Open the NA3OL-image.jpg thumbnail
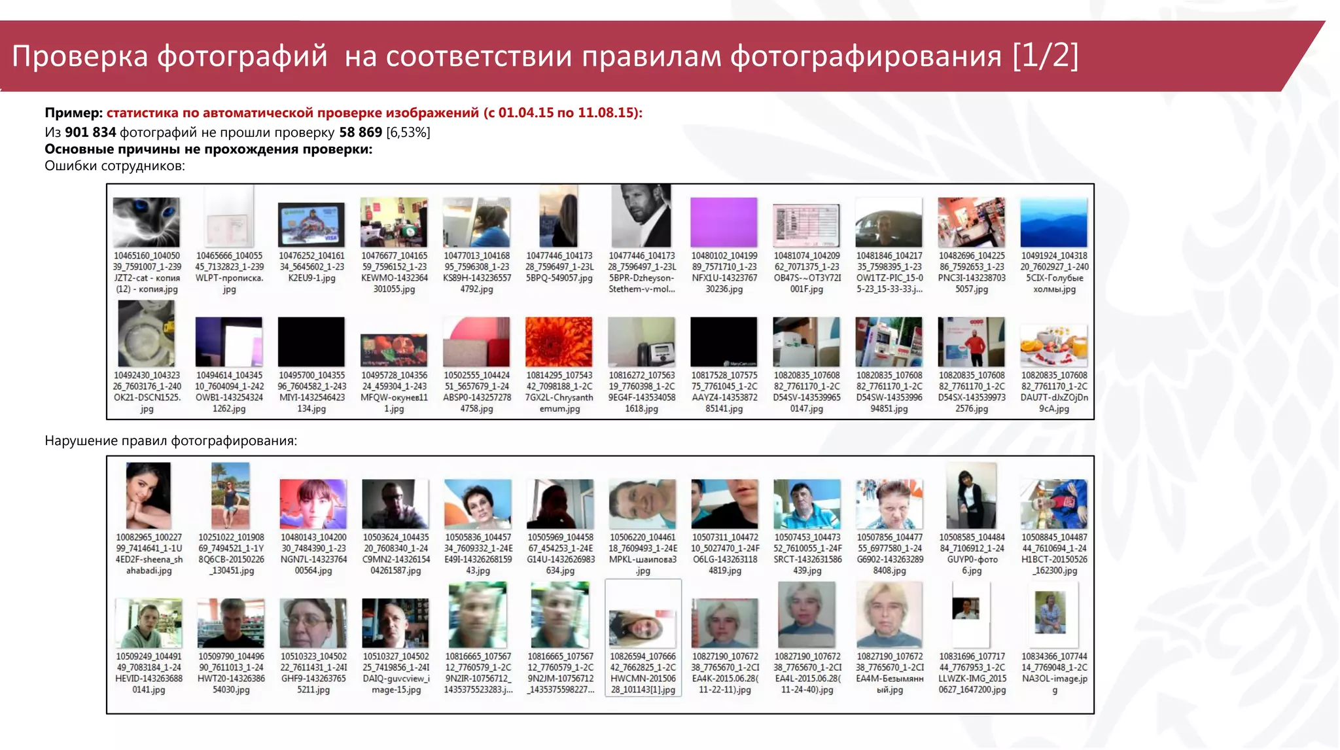The image size is (1340, 750). [x=1054, y=614]
